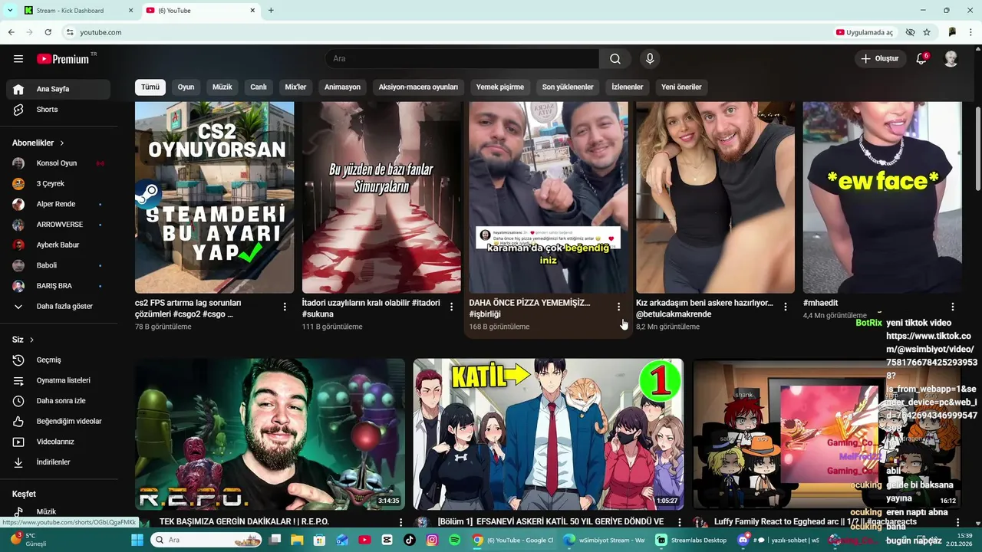Open Videolarınız page
982x552 pixels.
(58, 442)
